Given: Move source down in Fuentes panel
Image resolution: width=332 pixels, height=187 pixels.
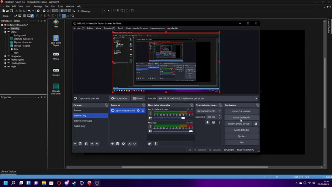Looking at the screenshot, I should [x=134, y=144].
